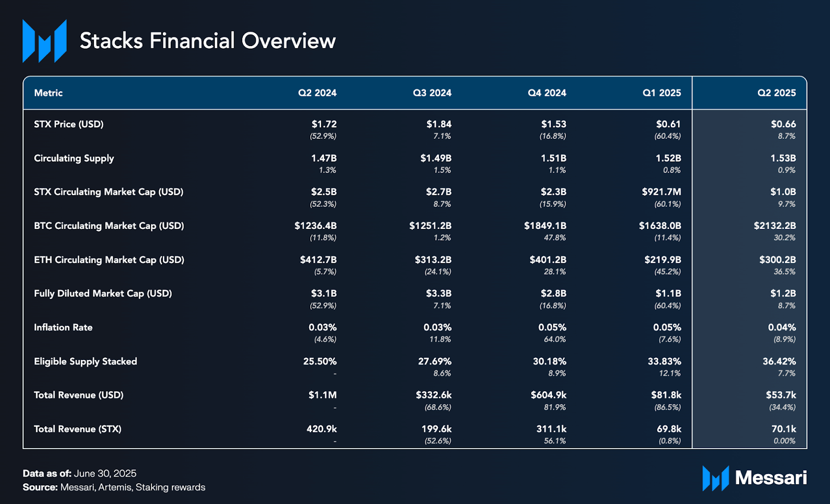Click the STX revenue value '199.6k'
The width and height of the screenshot is (830, 504).
click(x=436, y=429)
